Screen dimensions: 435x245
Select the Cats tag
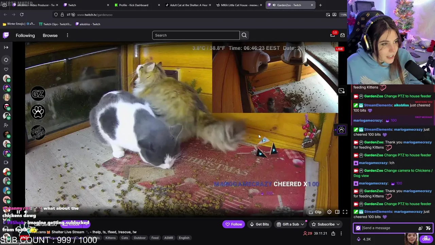tap(125, 238)
